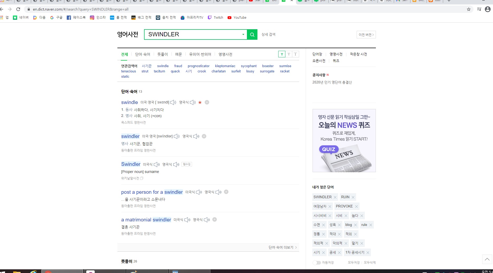This screenshot has width=493, height=273.
Task: Play British audio for 'a matrimonial swindler'
Action: (207, 220)
